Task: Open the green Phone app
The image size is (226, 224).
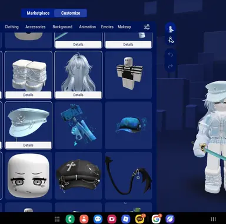Action: (x=70, y=219)
